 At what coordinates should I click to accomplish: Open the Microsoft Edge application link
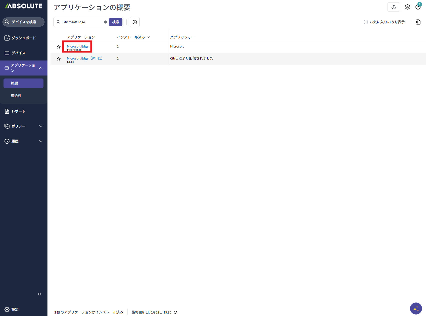78,46
